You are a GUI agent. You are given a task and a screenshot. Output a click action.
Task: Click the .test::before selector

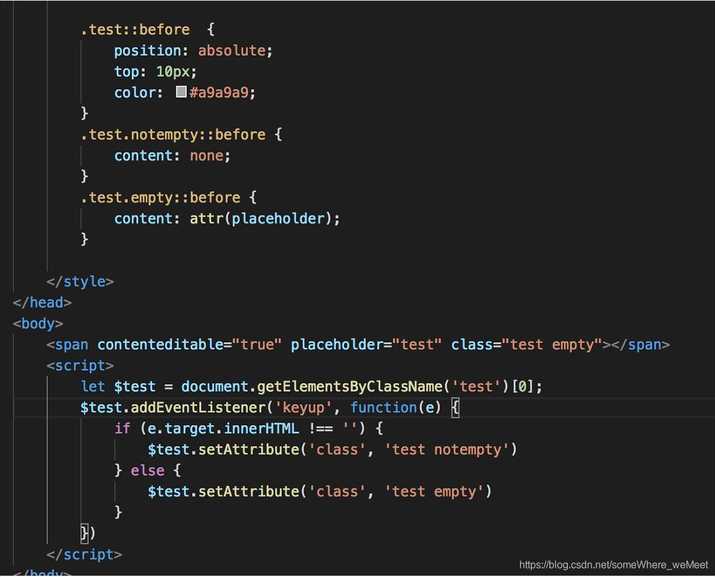coord(134,29)
